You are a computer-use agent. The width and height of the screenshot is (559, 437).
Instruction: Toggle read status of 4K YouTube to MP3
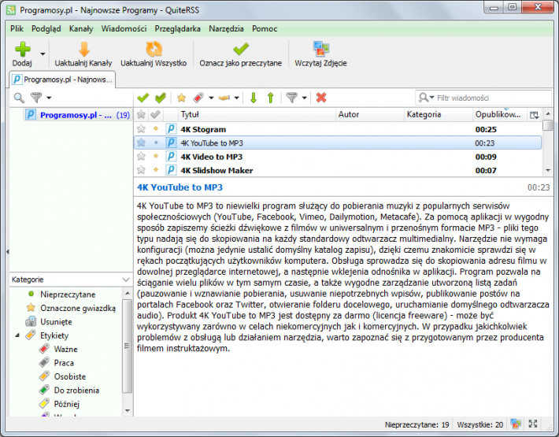click(156, 143)
